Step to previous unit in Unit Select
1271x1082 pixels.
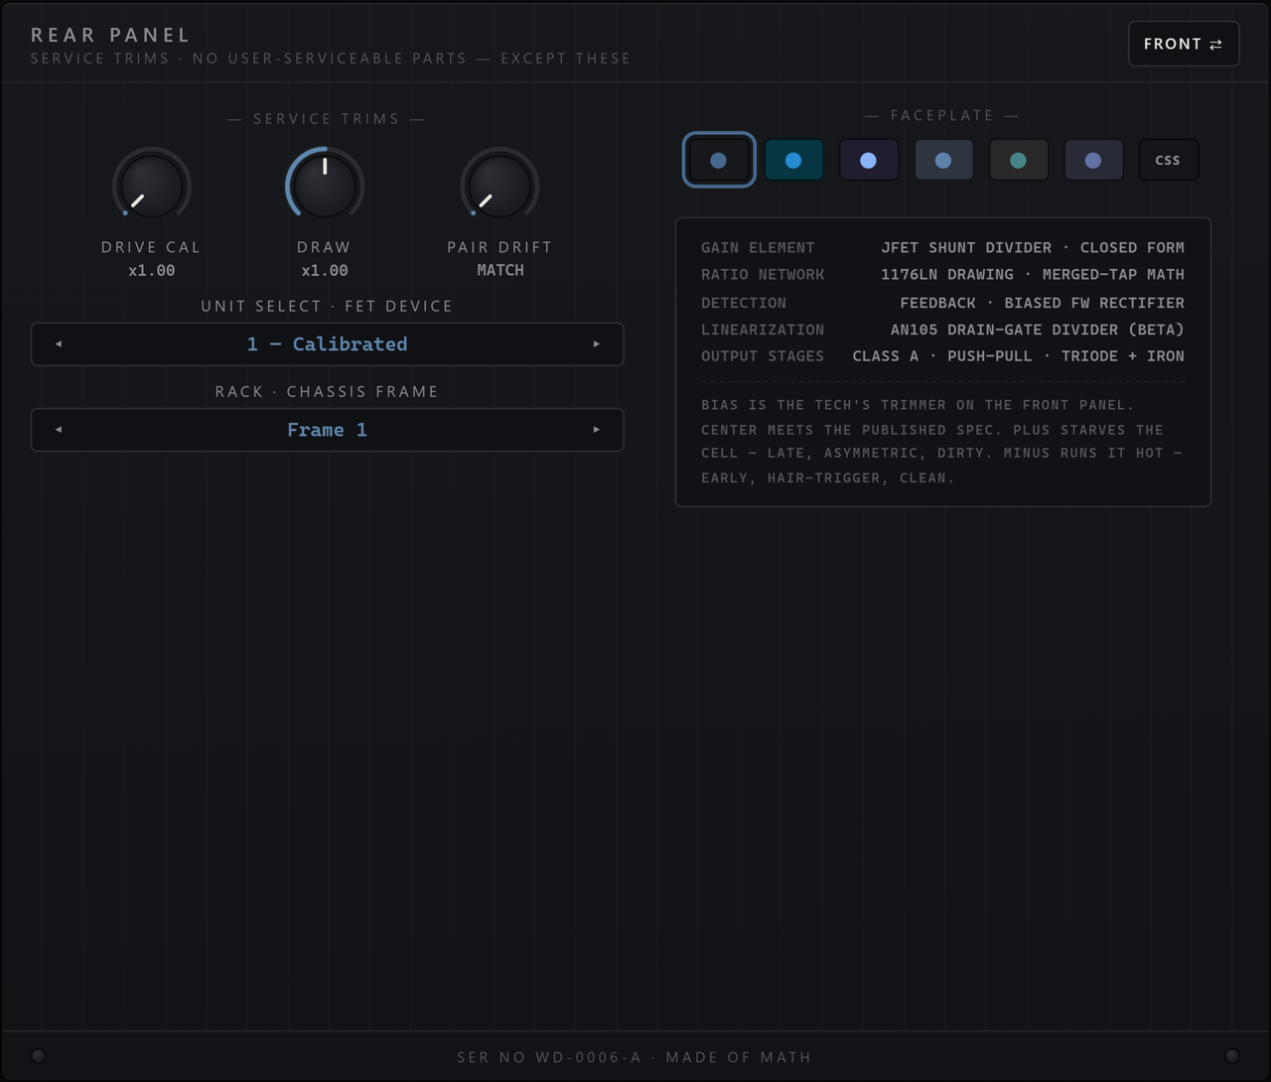[59, 344]
